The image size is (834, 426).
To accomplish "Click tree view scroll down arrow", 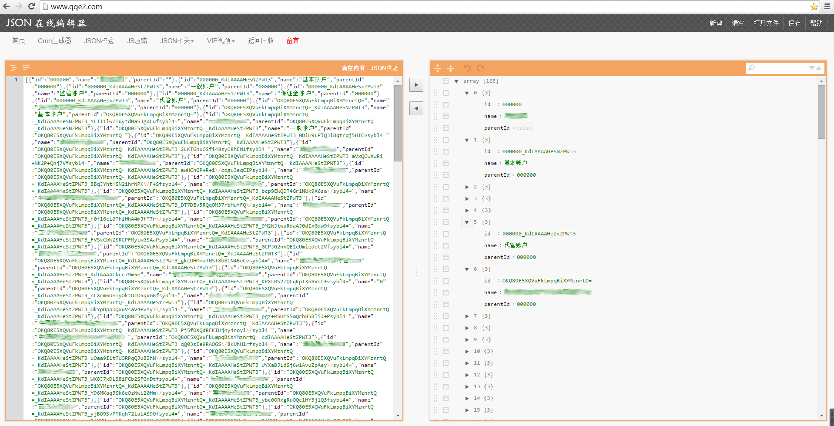I will (821, 416).
